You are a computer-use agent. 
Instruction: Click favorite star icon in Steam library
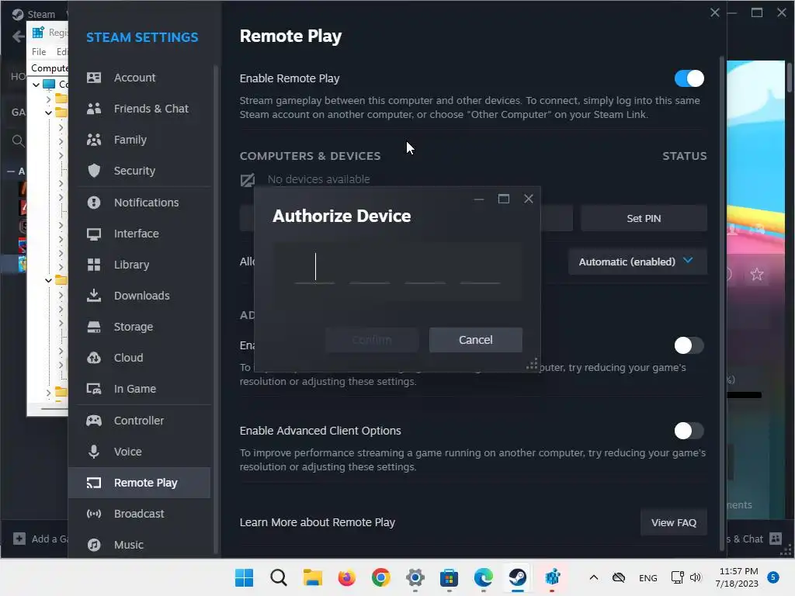pos(757,274)
